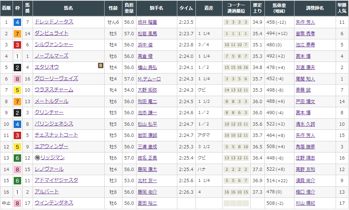The height and width of the screenshot is (210, 349).
Task: Click the 騎手名 column header
Action: coord(157,8)
